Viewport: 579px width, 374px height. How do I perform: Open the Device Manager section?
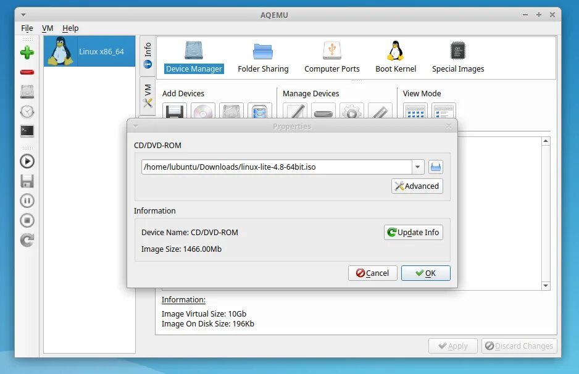[x=194, y=57]
